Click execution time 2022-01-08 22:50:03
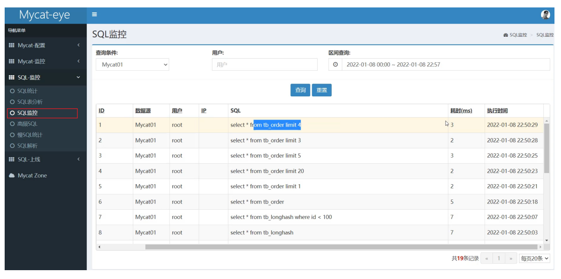 click(x=512, y=232)
